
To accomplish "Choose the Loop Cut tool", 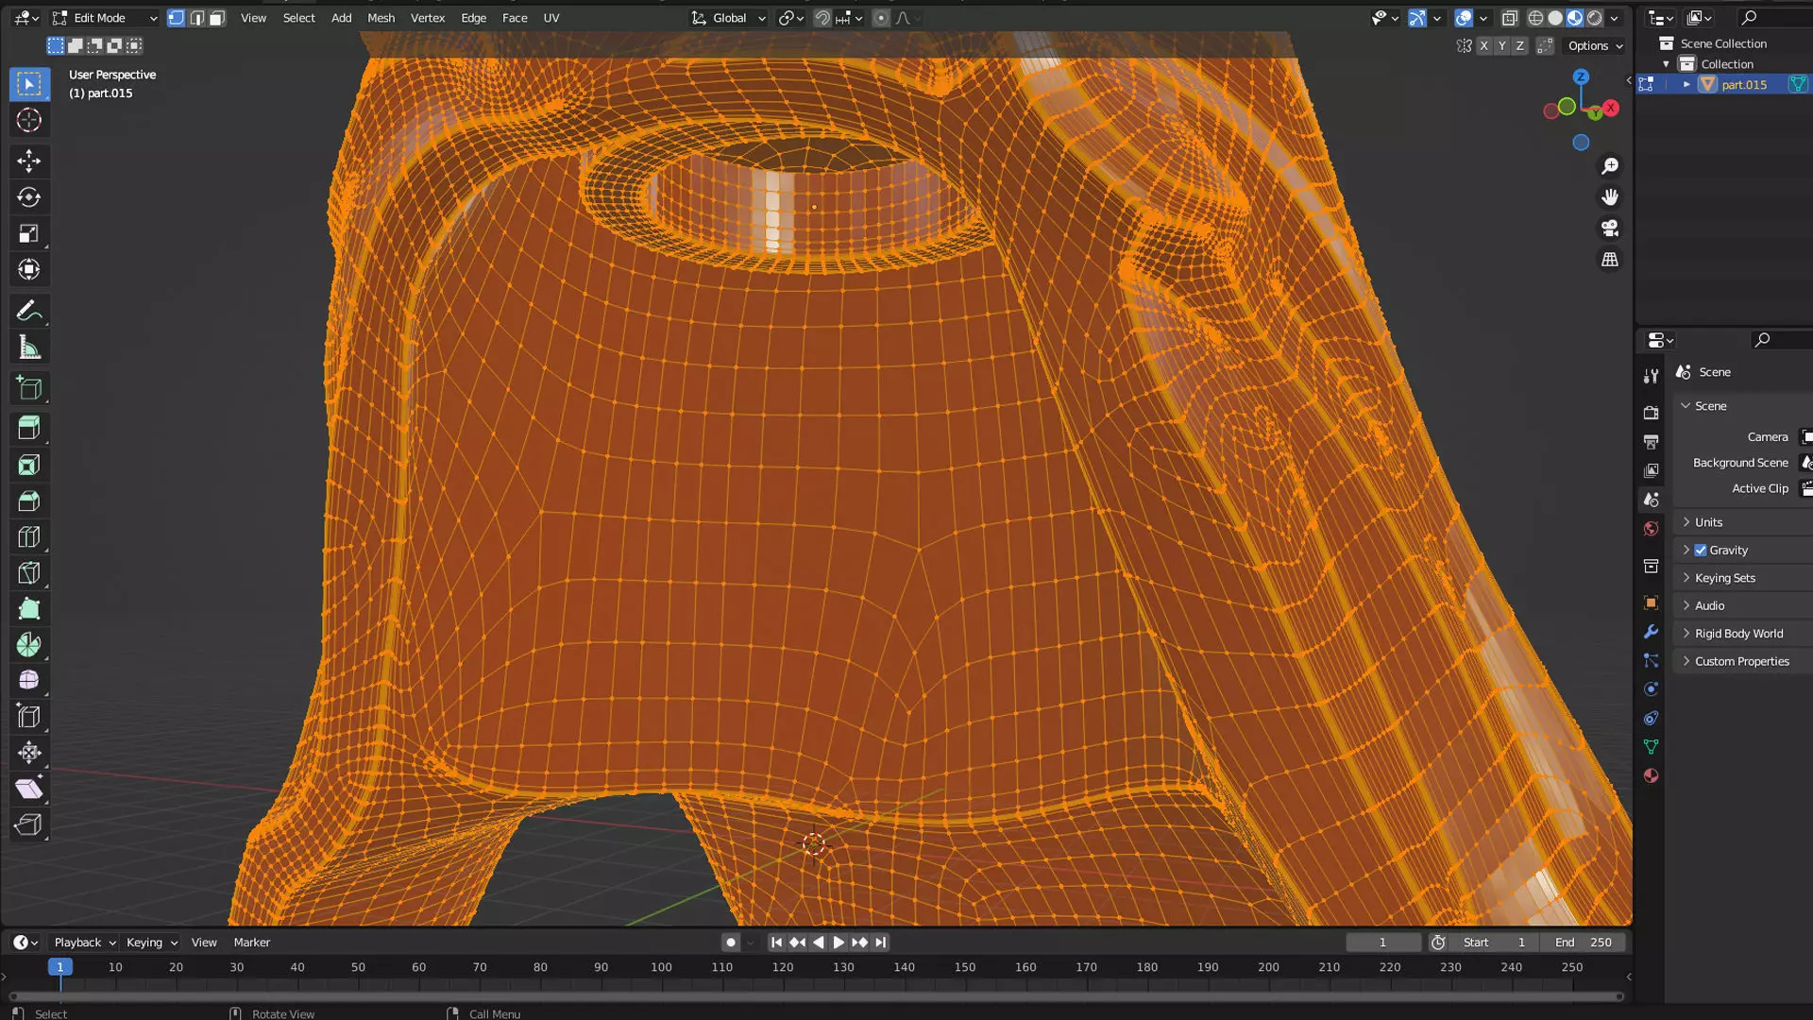I will coord(28,537).
